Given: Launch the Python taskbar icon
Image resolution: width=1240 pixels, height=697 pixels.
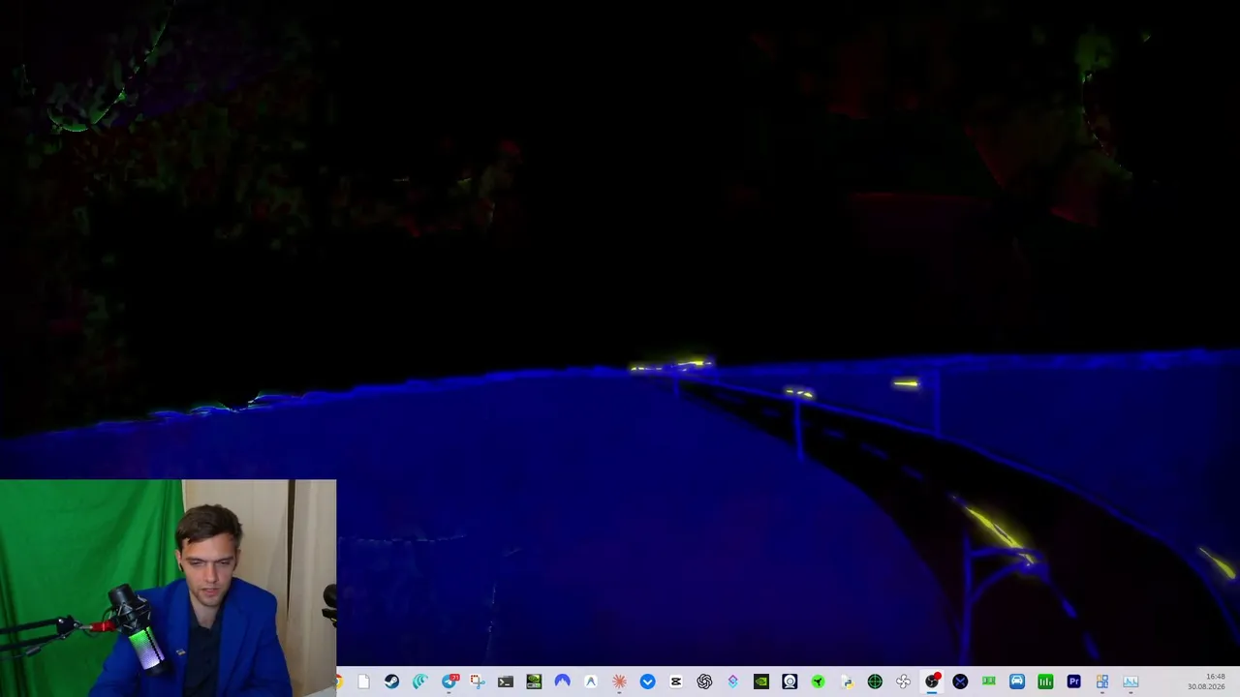Looking at the screenshot, I should click(847, 682).
